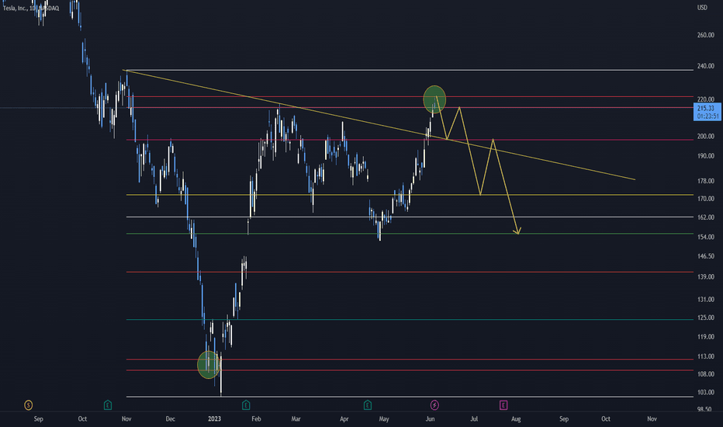Click the 146.50 price axis label
723x427 pixels.
tap(705, 256)
